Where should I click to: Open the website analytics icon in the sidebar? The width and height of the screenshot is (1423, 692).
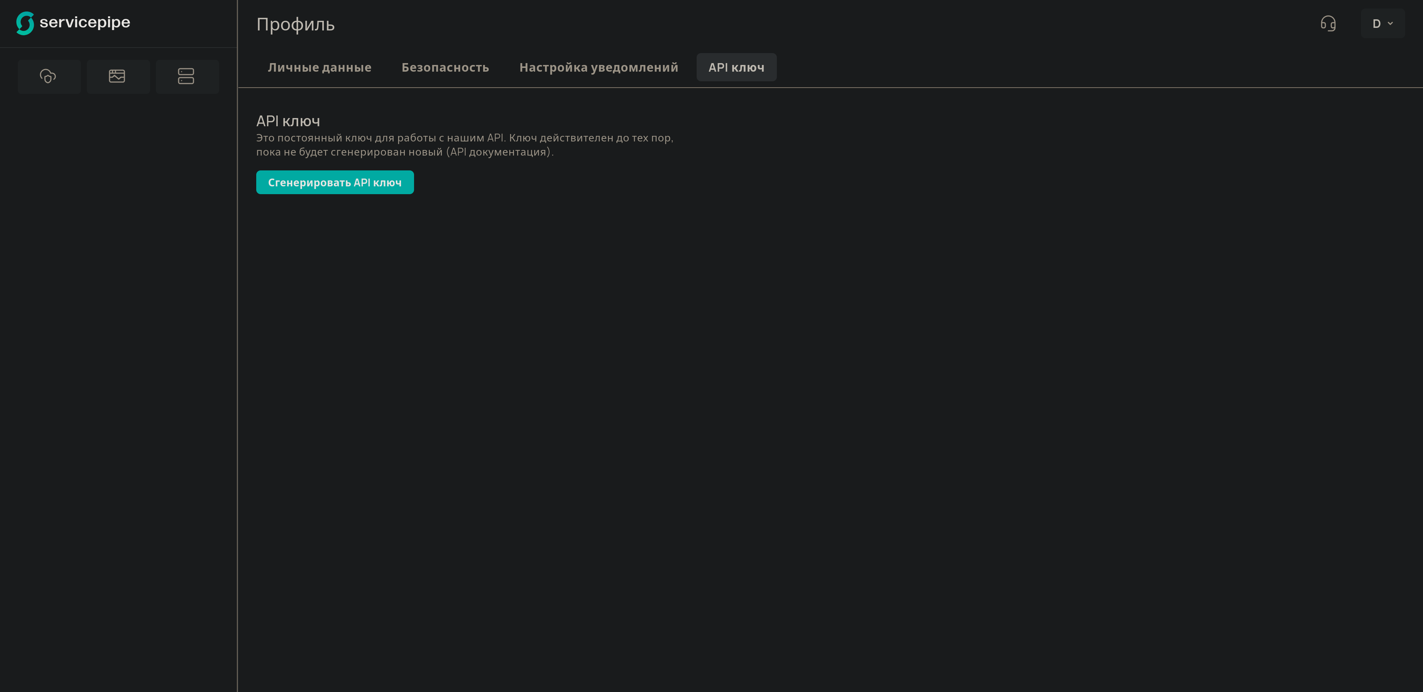(118, 76)
